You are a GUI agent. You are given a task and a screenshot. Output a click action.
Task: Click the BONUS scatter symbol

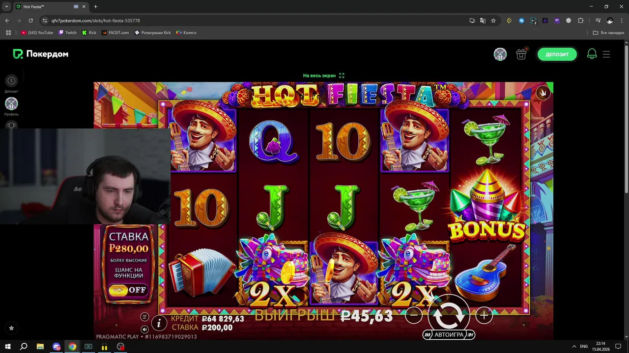click(x=486, y=206)
